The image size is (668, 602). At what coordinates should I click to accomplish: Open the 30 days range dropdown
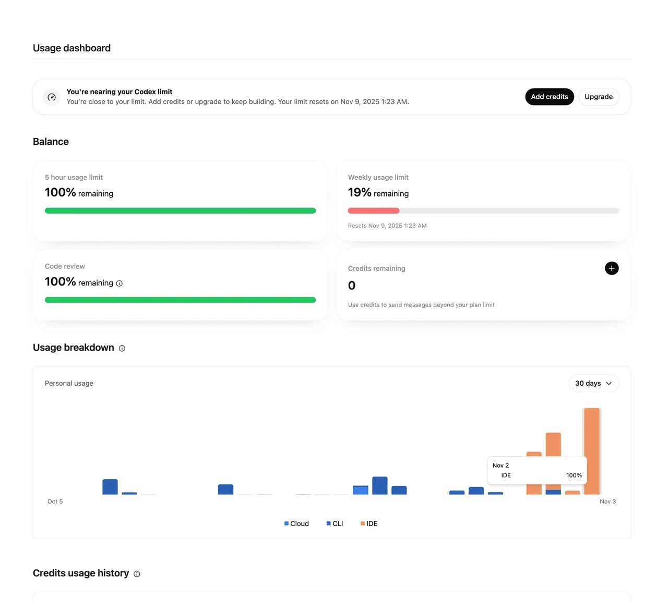(x=593, y=383)
